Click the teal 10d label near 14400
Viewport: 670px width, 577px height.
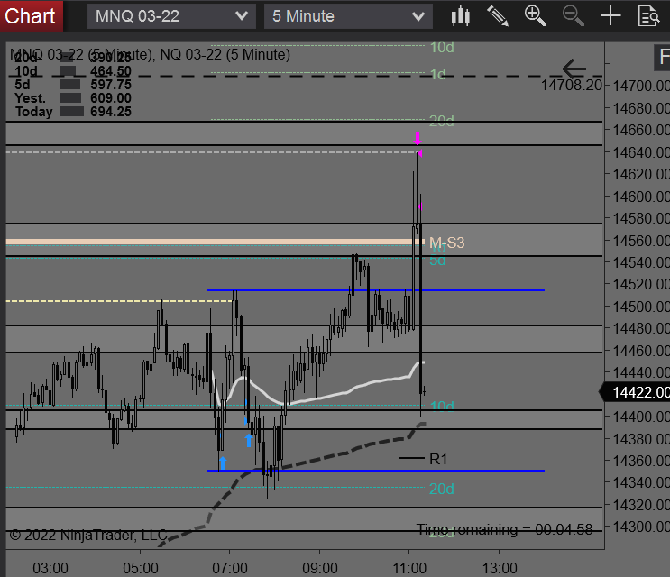tap(442, 406)
